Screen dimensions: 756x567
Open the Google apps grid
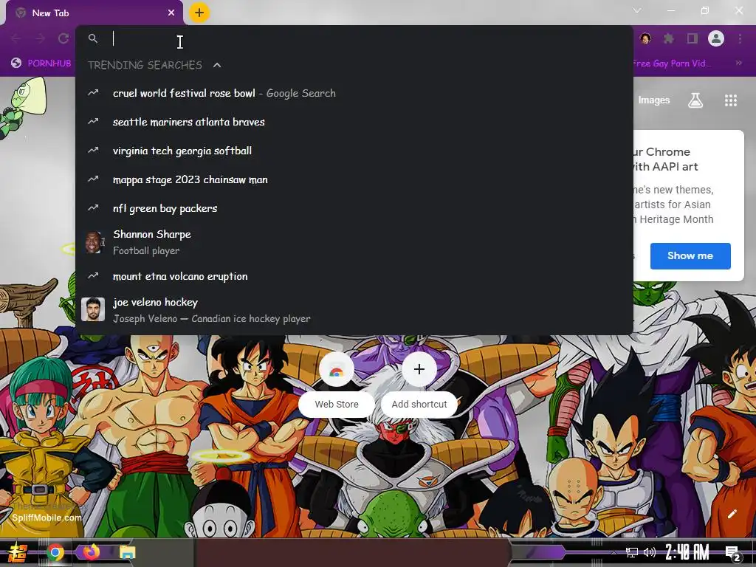[x=731, y=100]
